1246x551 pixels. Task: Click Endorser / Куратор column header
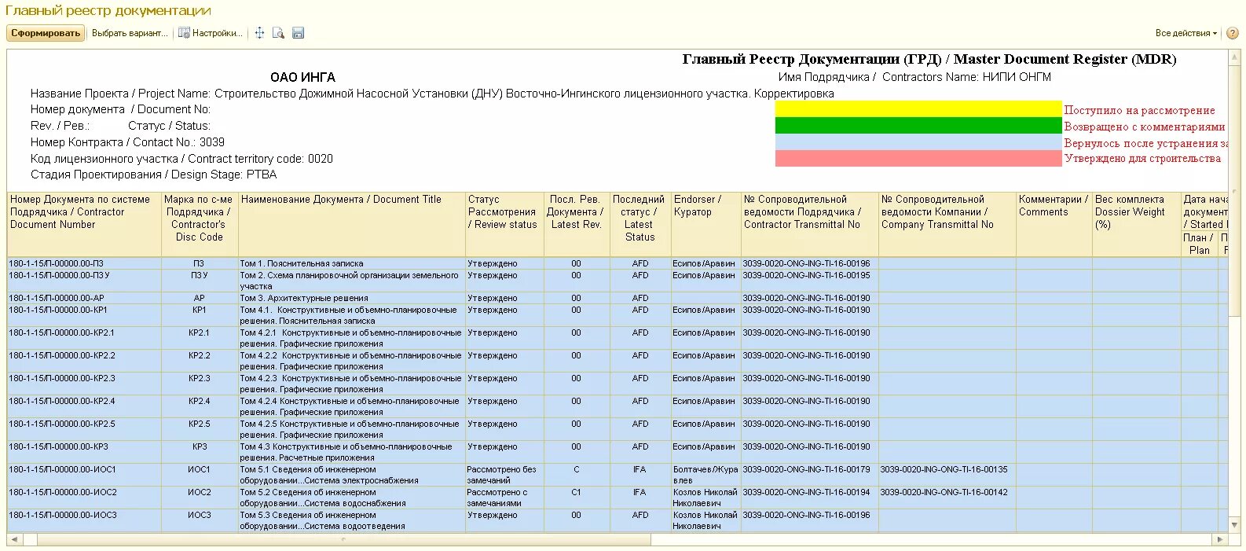point(705,224)
